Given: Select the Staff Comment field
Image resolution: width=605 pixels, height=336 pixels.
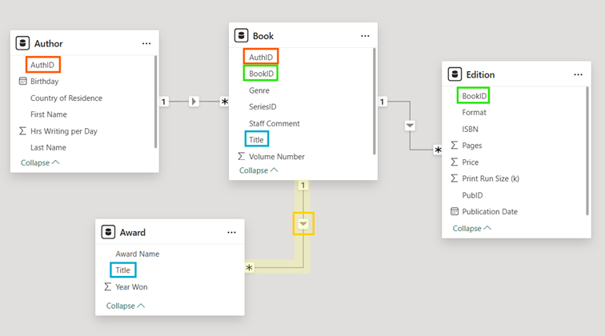Looking at the screenshot, I should tap(274, 123).
